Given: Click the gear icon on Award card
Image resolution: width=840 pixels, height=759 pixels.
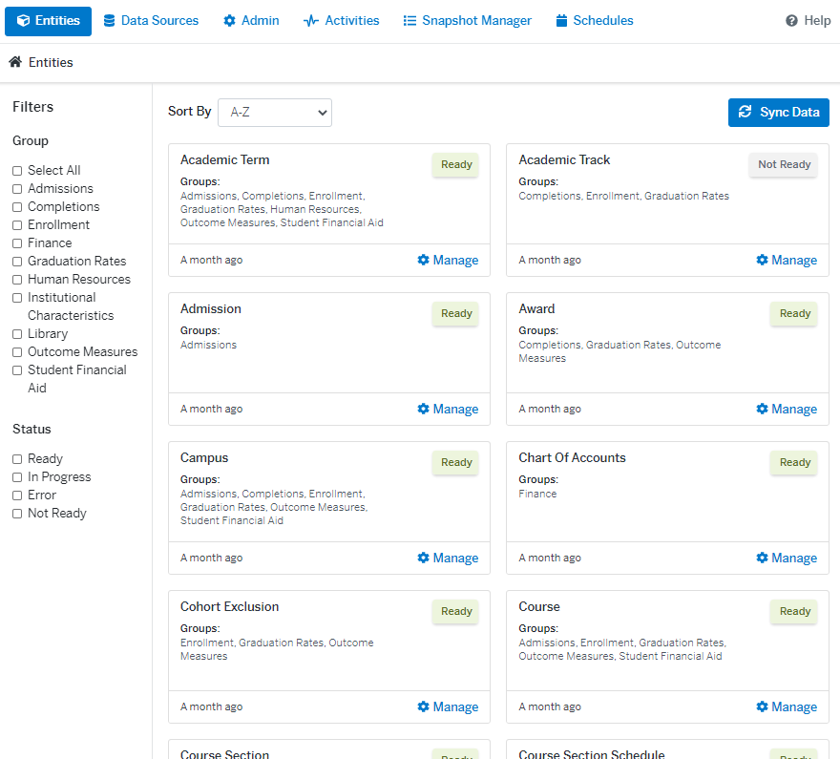Looking at the screenshot, I should pyautogui.click(x=762, y=409).
